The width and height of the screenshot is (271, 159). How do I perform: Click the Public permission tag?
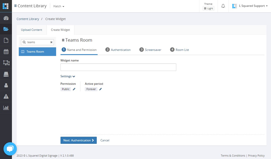pos(66,89)
